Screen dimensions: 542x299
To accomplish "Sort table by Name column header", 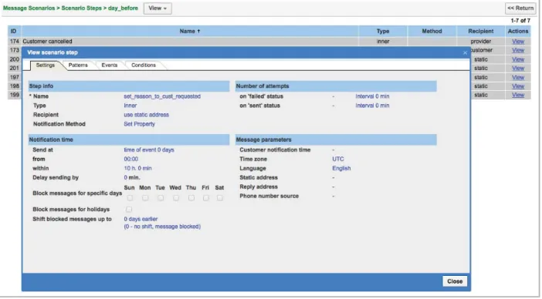I will pyautogui.click(x=190, y=31).
